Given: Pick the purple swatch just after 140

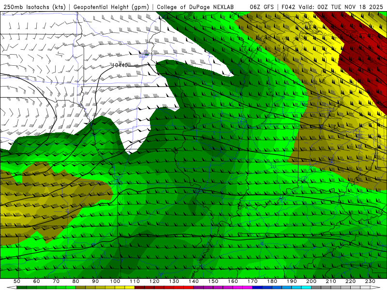Looking at the screenshot, I should (x=198, y=288).
